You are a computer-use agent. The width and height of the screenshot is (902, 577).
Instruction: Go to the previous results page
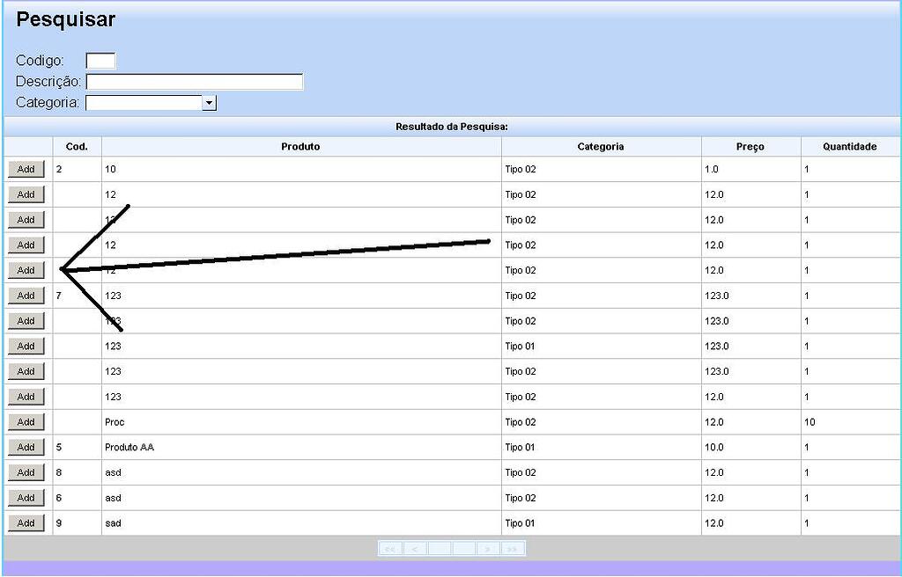[x=415, y=549]
